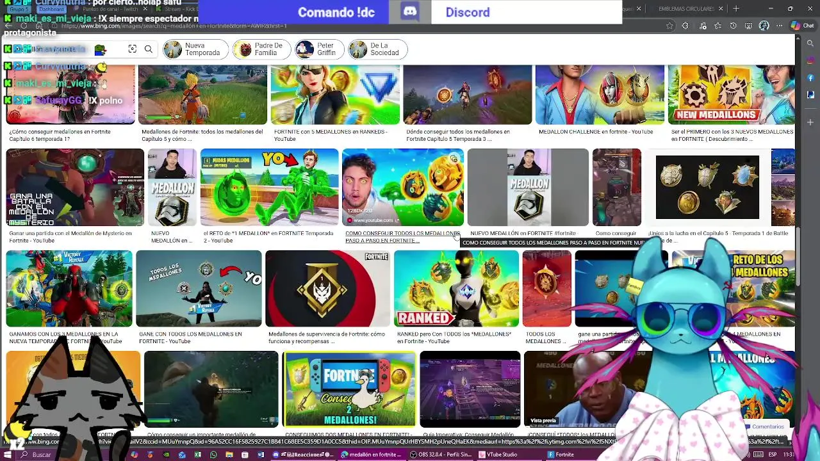Select Nueva Temporada filter chip
Screen dimensions: 820x461
[195, 49]
